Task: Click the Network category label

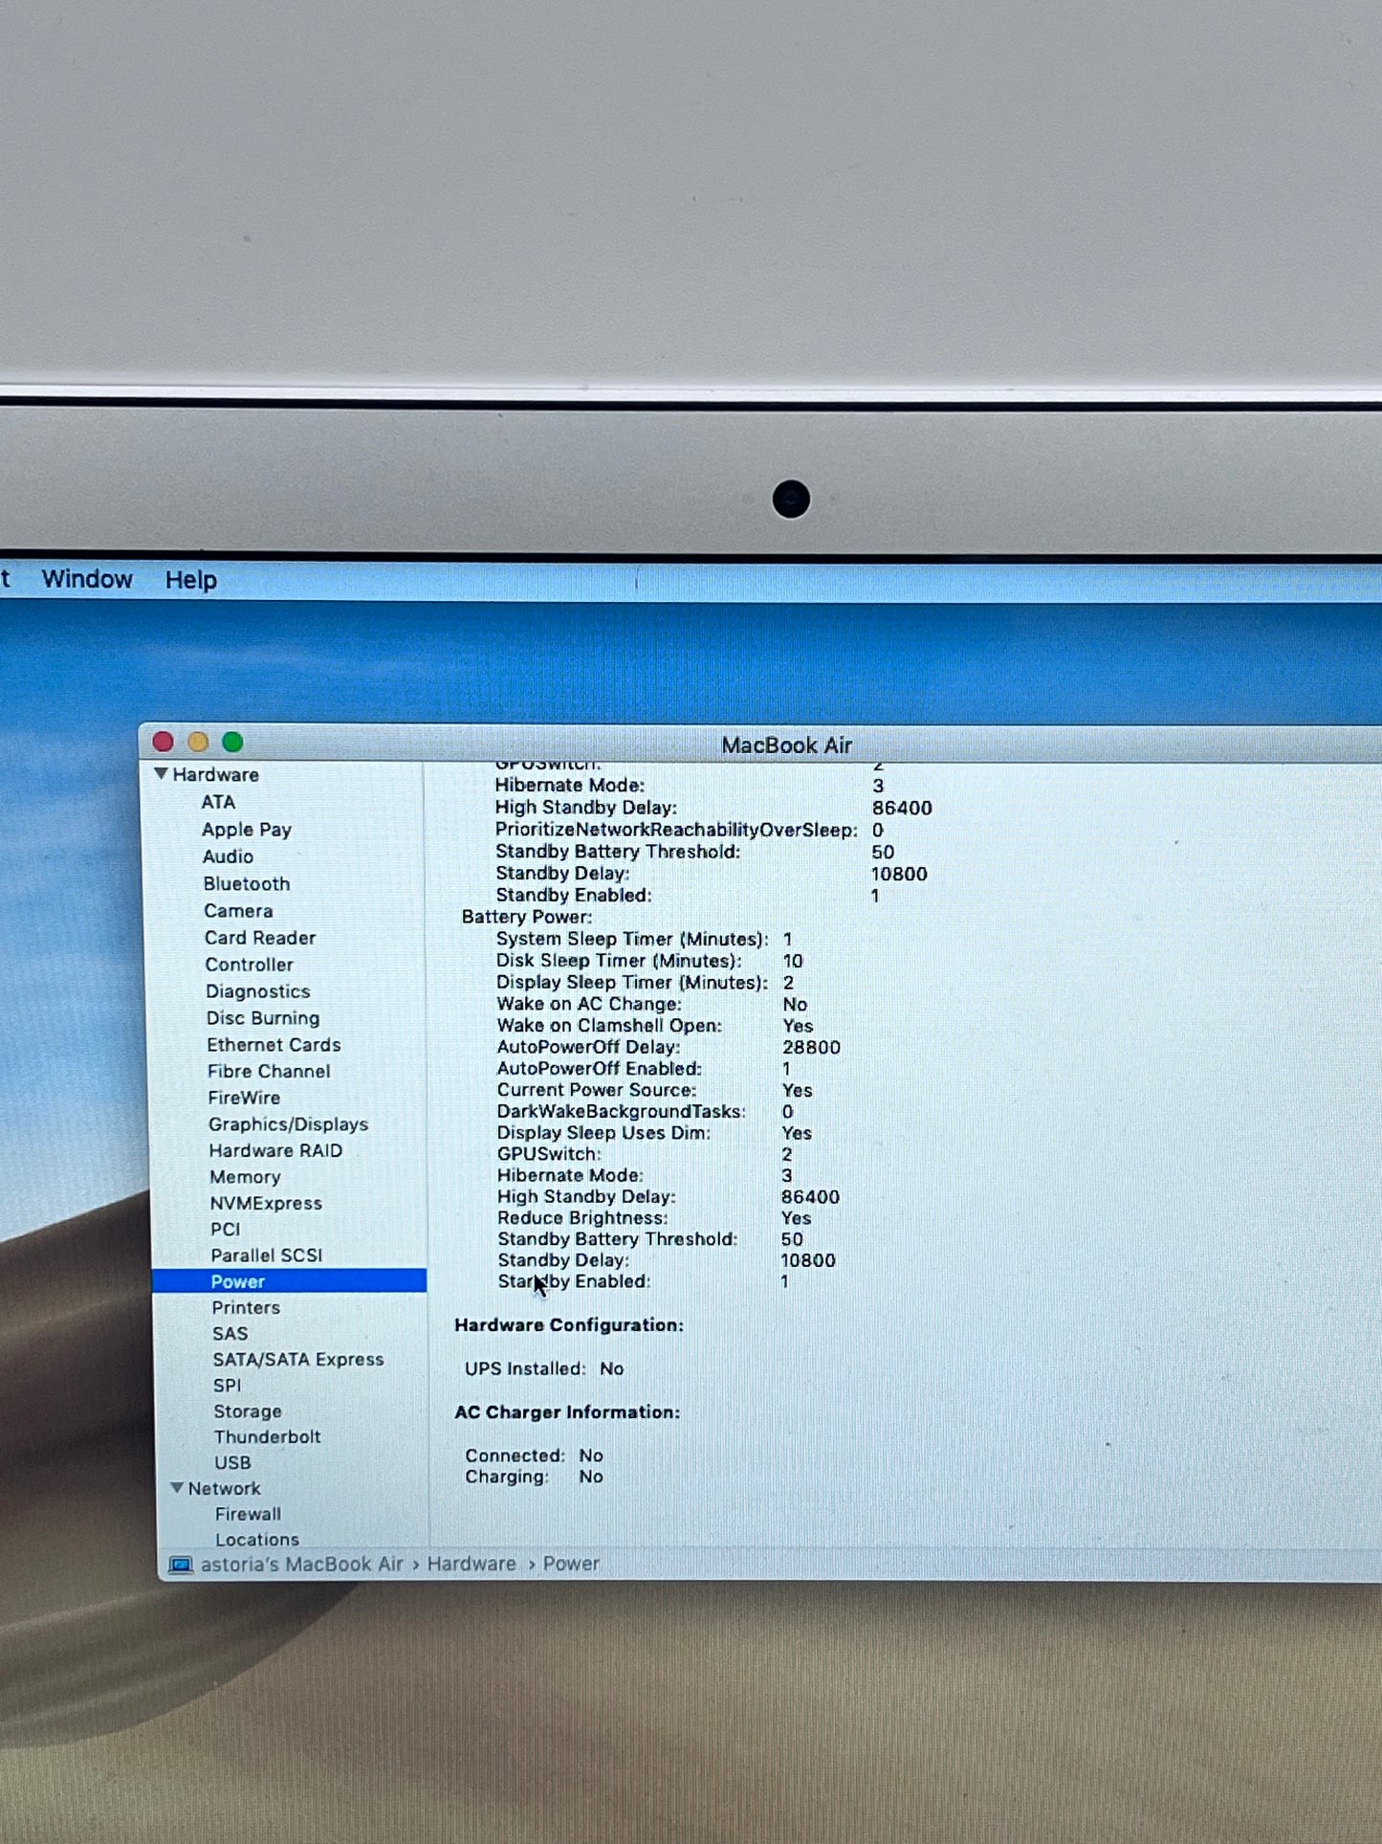Action: tap(224, 1488)
